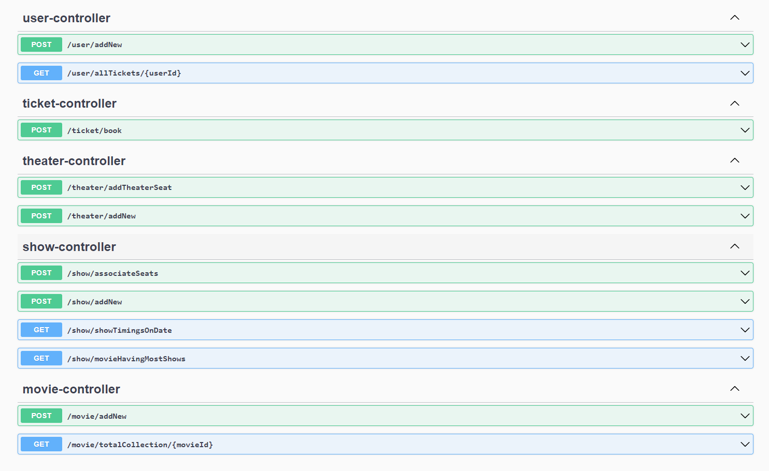Click the POST badge on /ticket/book

41,130
